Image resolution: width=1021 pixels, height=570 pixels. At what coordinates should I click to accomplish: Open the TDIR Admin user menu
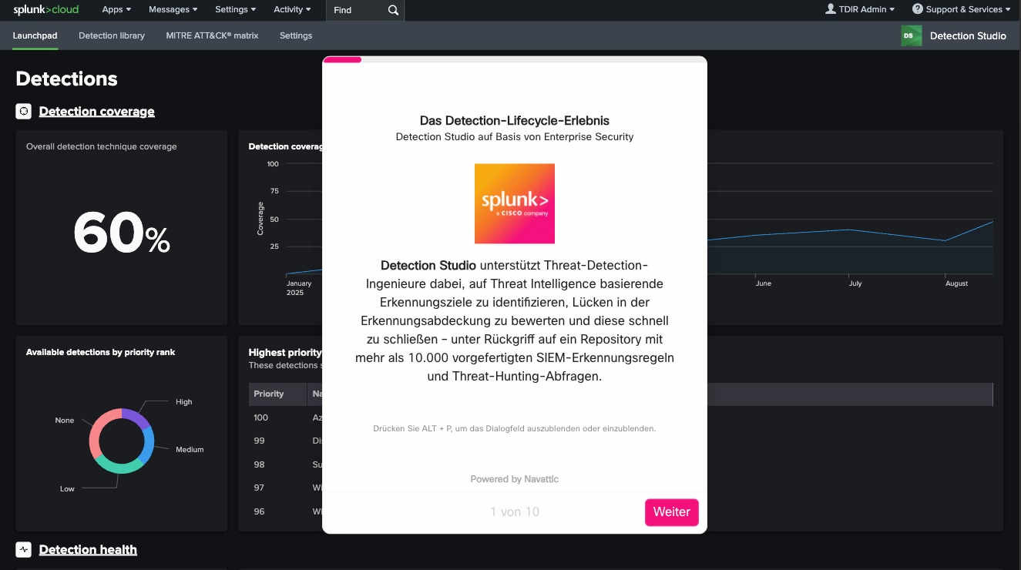[x=860, y=9]
